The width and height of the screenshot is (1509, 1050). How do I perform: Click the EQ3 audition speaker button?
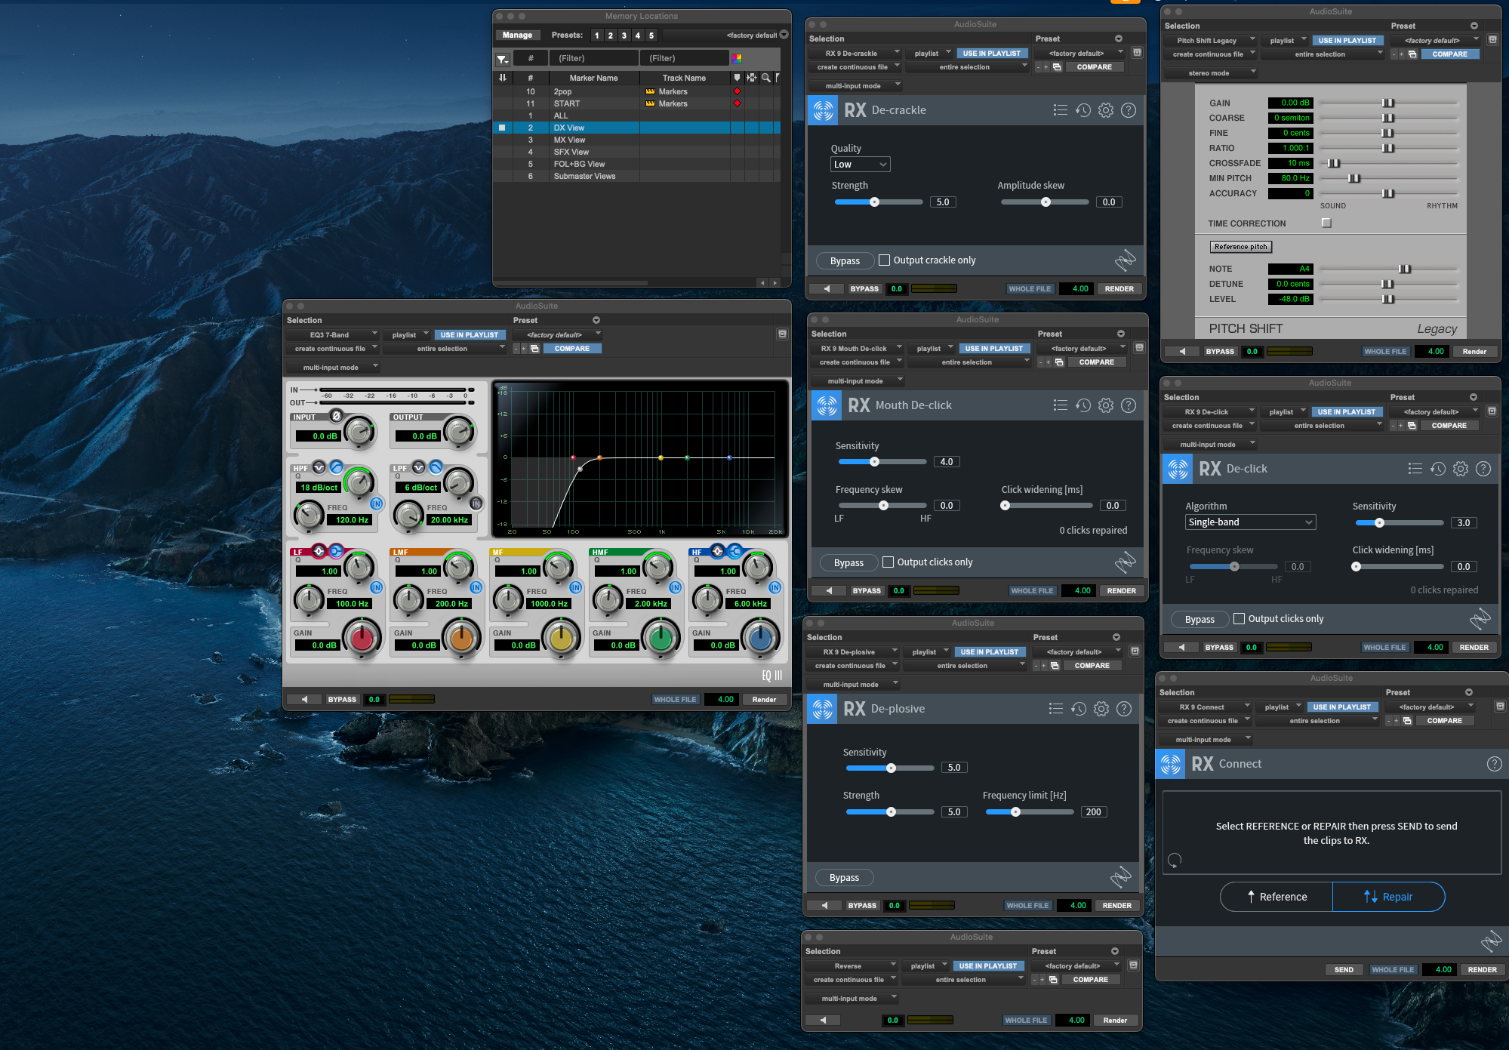[x=304, y=700]
